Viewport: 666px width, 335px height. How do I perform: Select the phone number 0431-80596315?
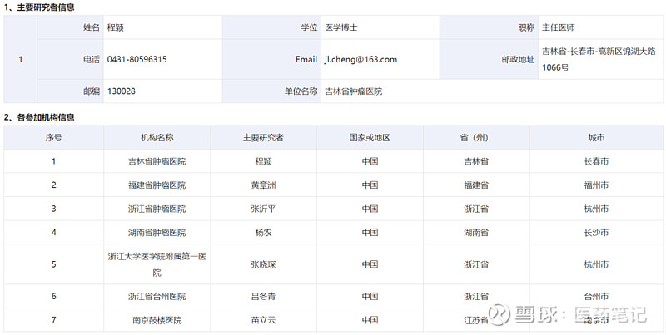pos(137,59)
